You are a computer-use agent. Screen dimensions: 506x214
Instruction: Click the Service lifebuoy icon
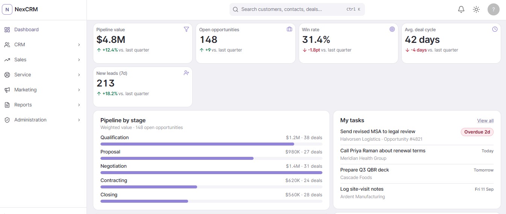pos(7,75)
